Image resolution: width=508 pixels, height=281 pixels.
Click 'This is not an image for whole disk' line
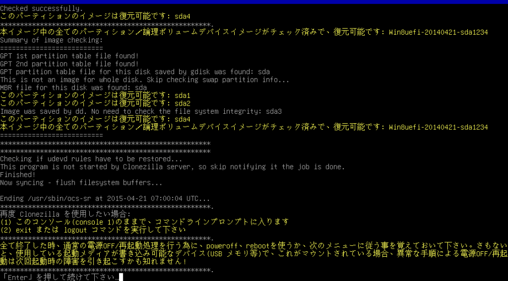[x=144, y=80]
